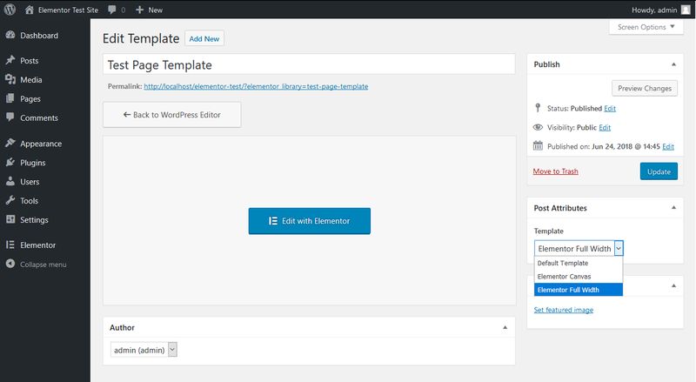Move the template to Trash
The width and height of the screenshot is (696, 382).
point(555,171)
